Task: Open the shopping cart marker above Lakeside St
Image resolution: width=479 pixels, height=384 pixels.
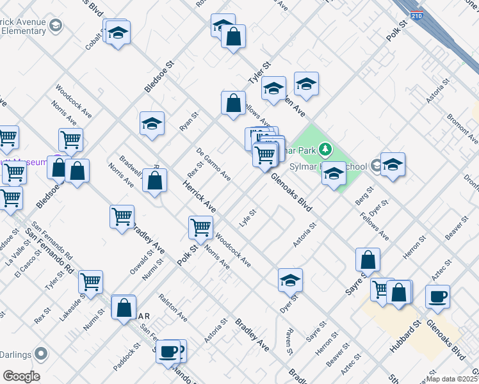Action: point(91,284)
